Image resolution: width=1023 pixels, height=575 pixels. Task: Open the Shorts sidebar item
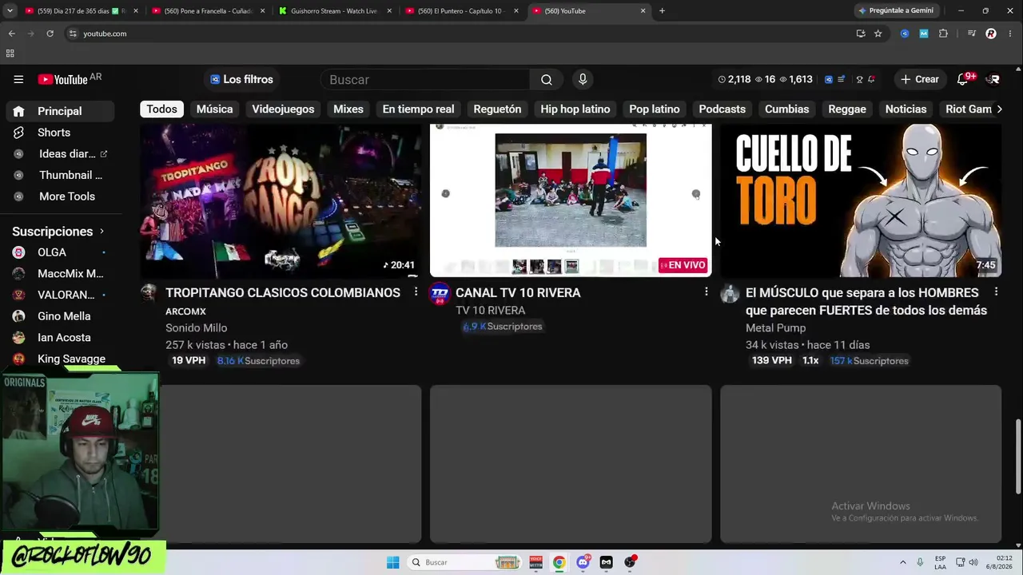60,133
